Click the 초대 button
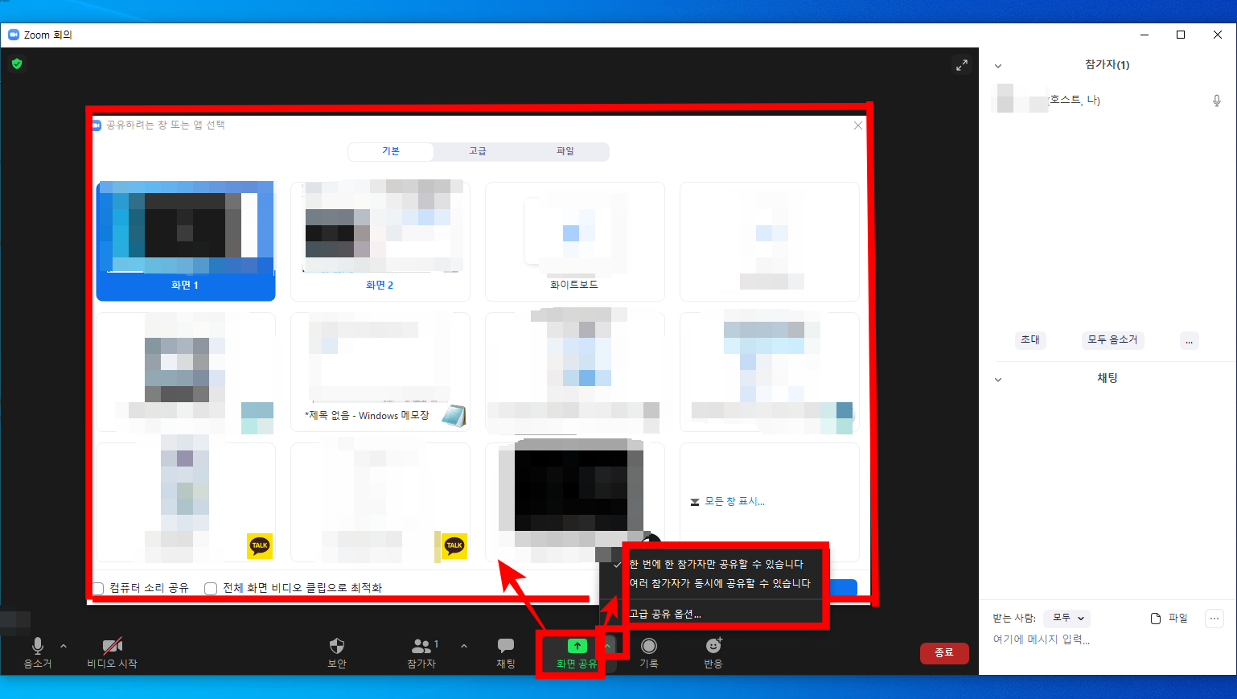This screenshot has height=699, width=1237. 1030,339
